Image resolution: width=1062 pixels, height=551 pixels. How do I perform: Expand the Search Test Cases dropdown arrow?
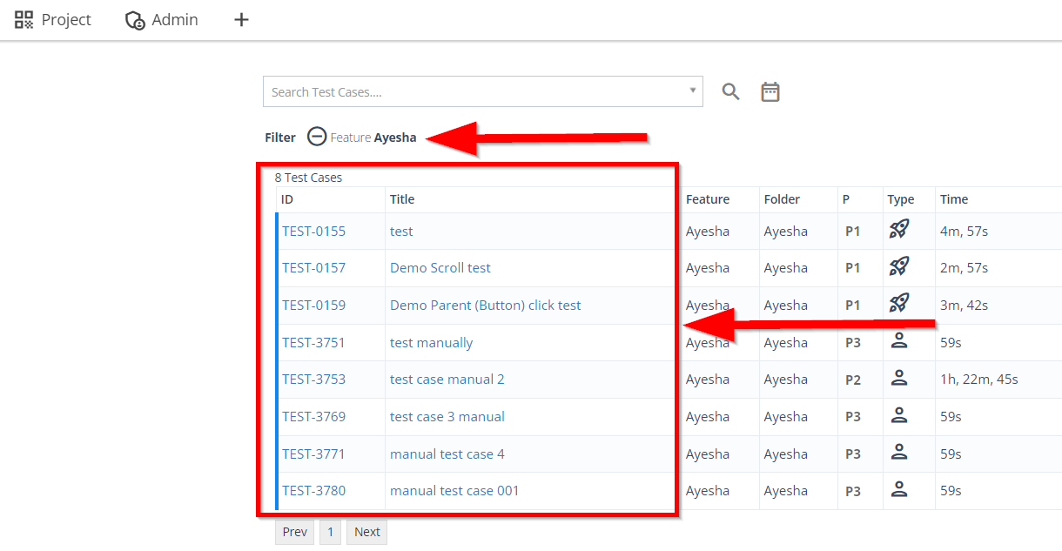coord(693,91)
